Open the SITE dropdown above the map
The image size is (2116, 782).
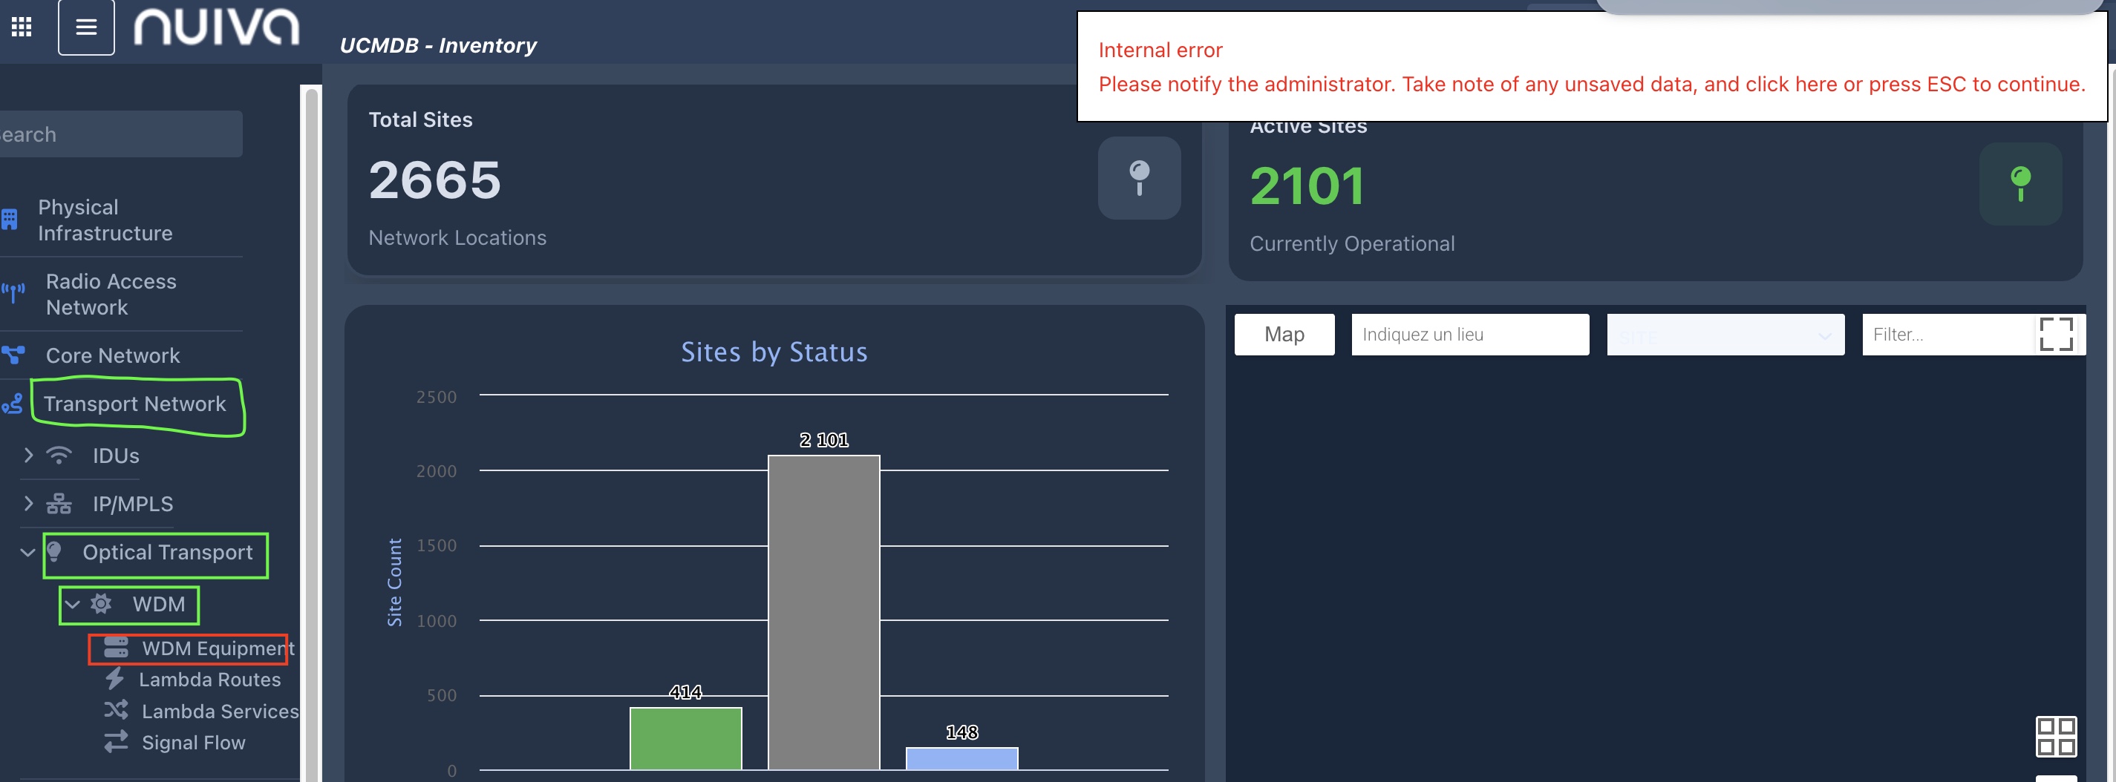1724,335
